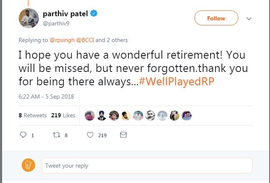Click the reply speech bubble icon
The height and width of the screenshot is (183, 270).
23,135
